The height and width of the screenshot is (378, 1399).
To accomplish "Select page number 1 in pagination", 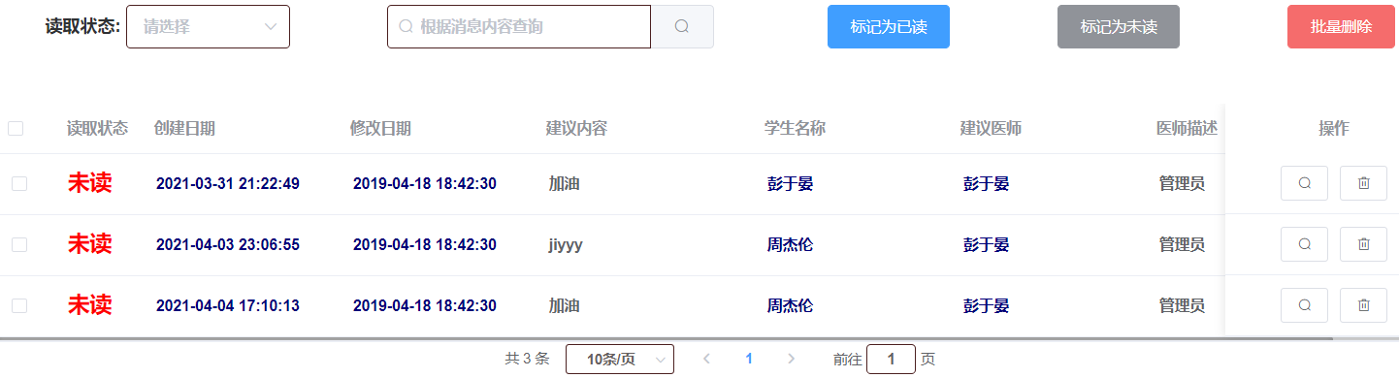I will [749, 359].
